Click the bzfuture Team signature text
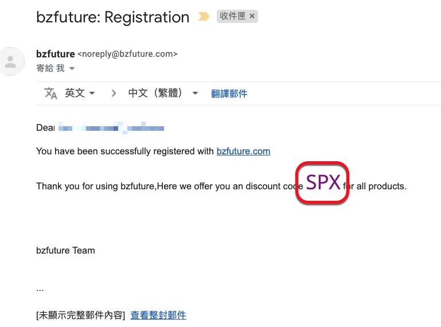Viewport: 441px width, 327px height. 65,250
